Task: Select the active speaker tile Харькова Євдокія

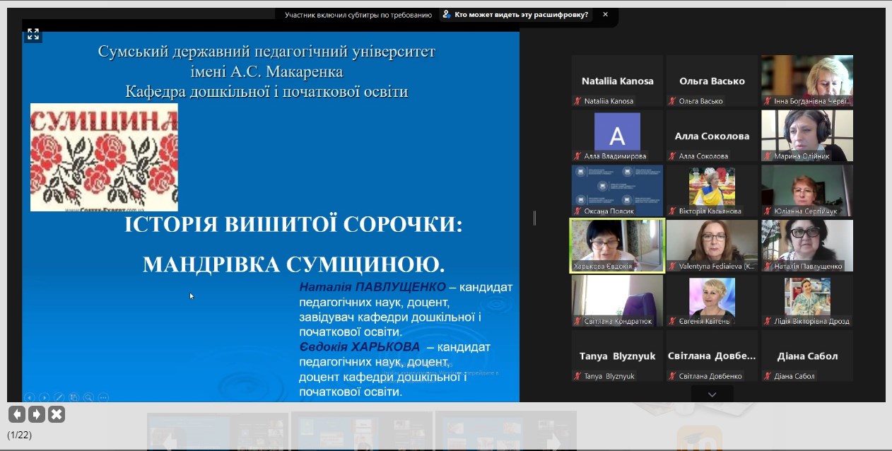Action: [x=617, y=245]
